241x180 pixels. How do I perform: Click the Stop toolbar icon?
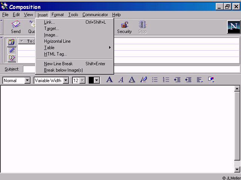(x=142, y=27)
